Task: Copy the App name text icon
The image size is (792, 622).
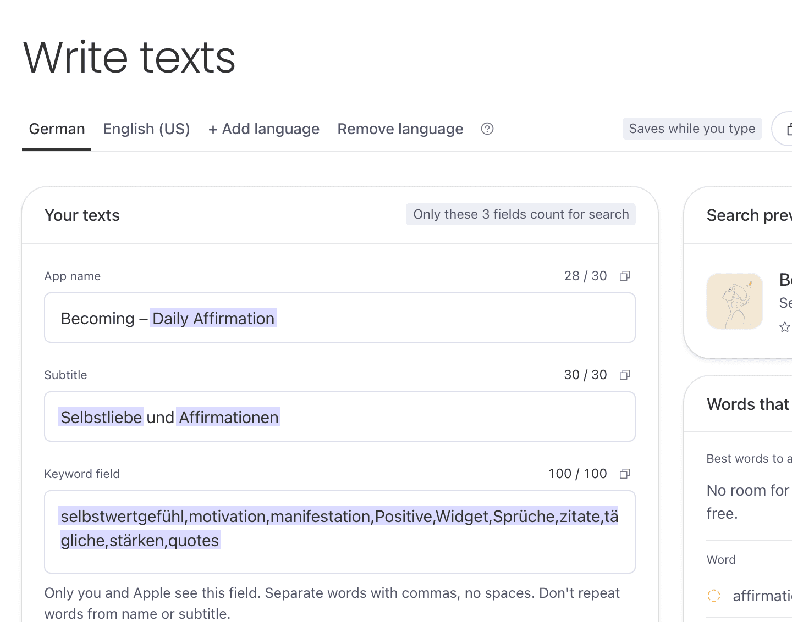Action: pyautogui.click(x=624, y=276)
